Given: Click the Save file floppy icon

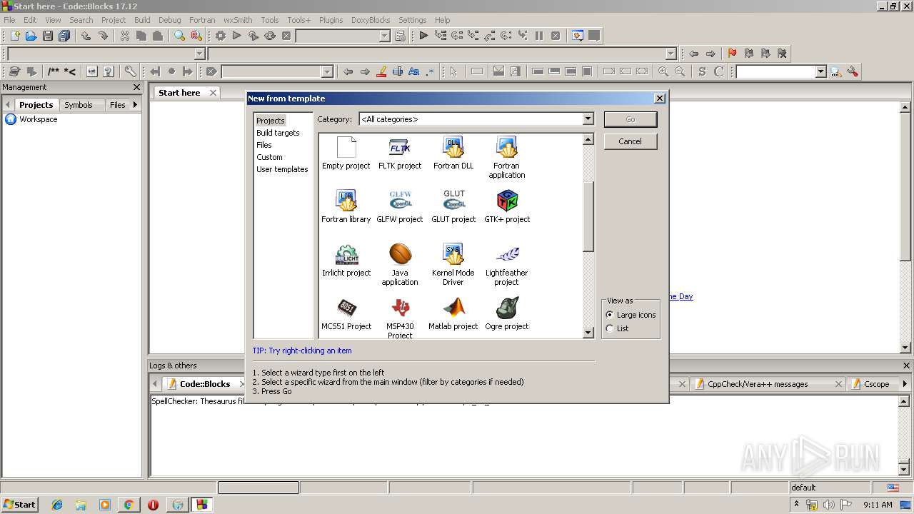Looking at the screenshot, I should pyautogui.click(x=48, y=36).
